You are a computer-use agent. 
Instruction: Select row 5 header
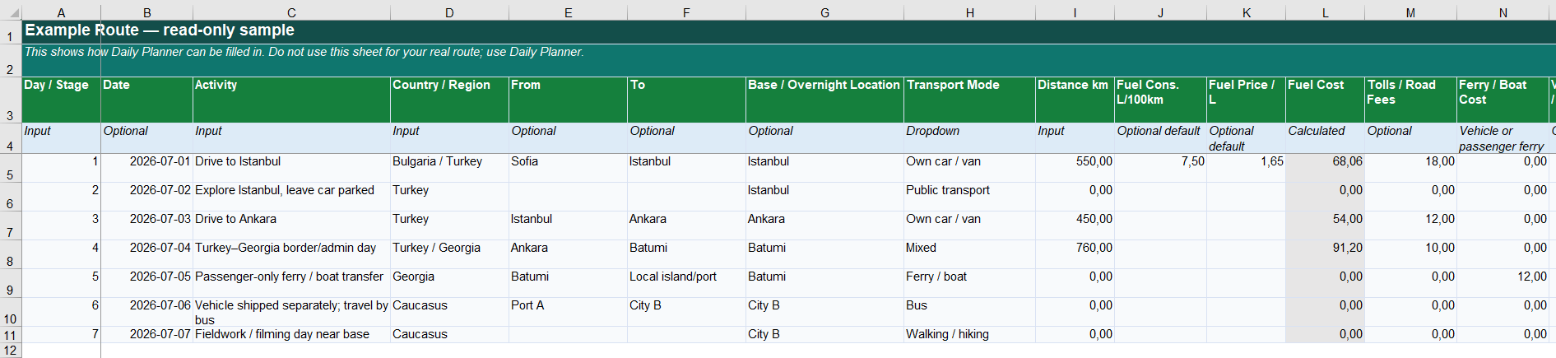(10, 168)
